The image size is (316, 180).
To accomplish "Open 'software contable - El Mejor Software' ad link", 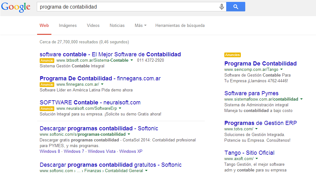I will pyautogui.click(x=110, y=54).
